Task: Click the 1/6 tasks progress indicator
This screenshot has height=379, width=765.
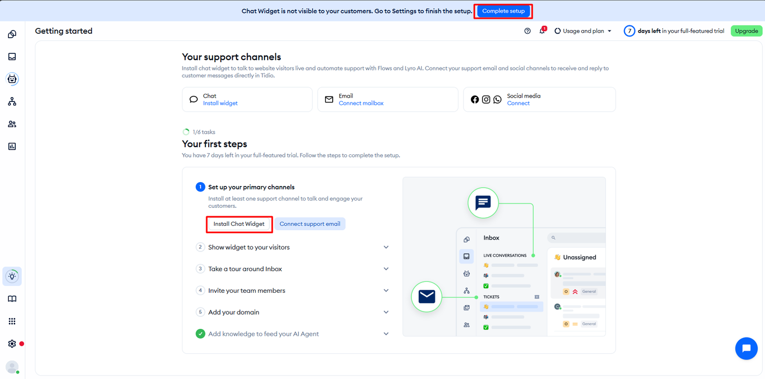Action: (x=199, y=132)
